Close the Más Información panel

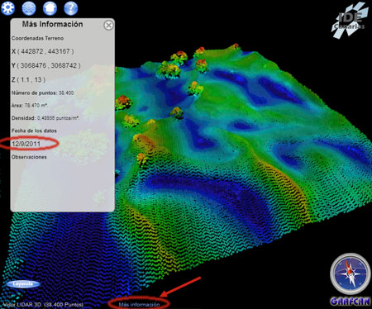point(108,26)
